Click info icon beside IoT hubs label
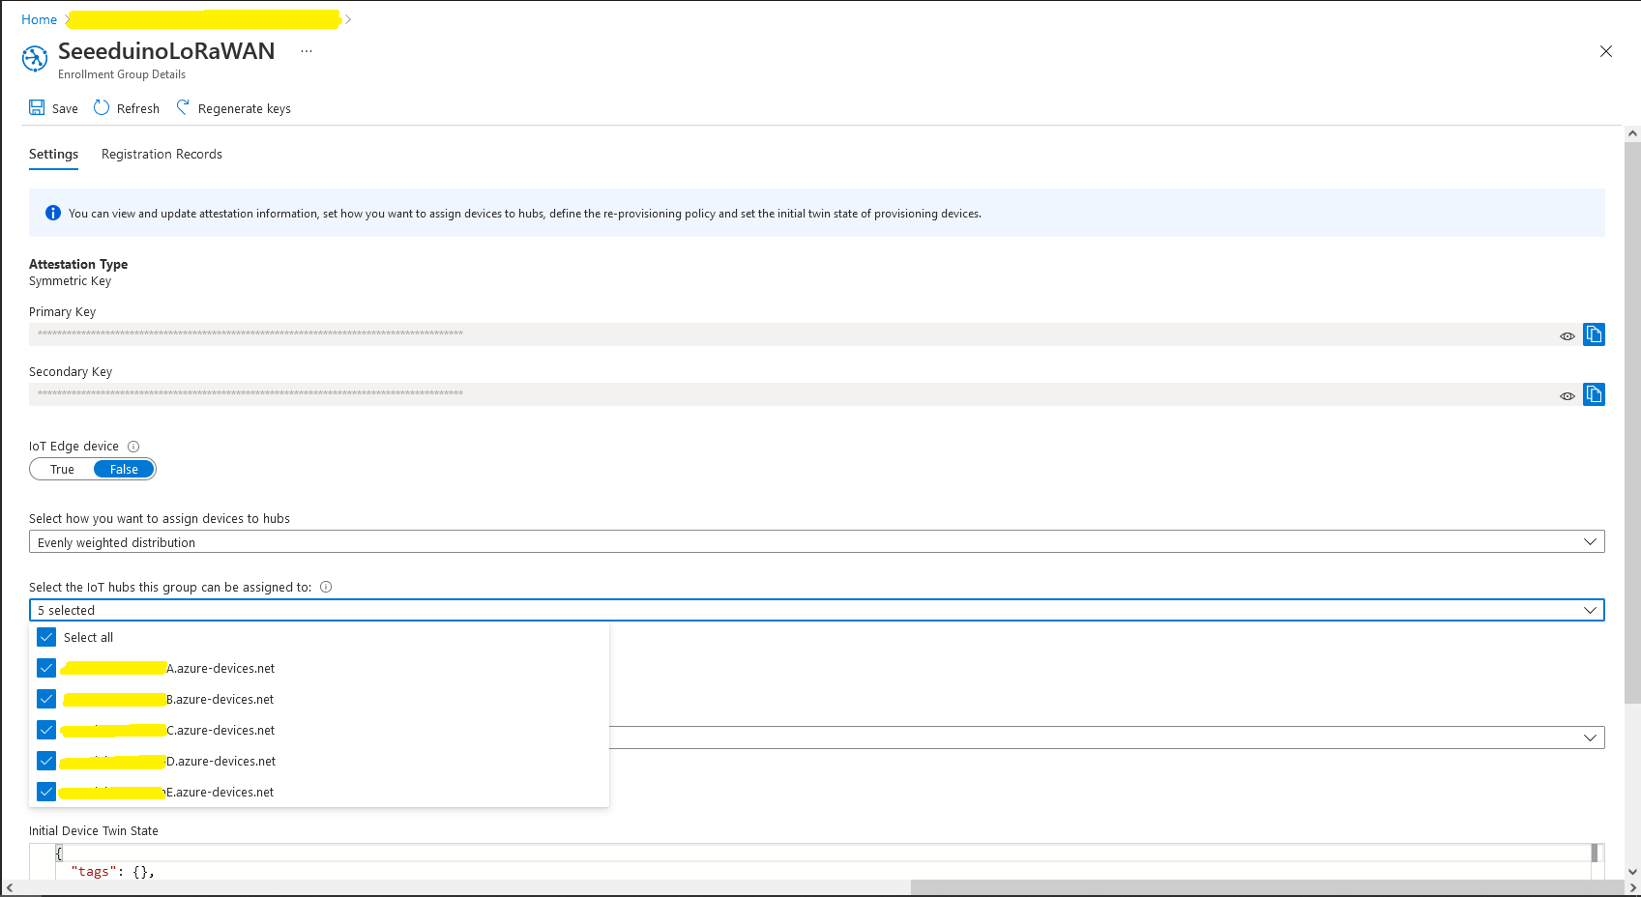This screenshot has width=1641, height=897. pyautogui.click(x=326, y=587)
